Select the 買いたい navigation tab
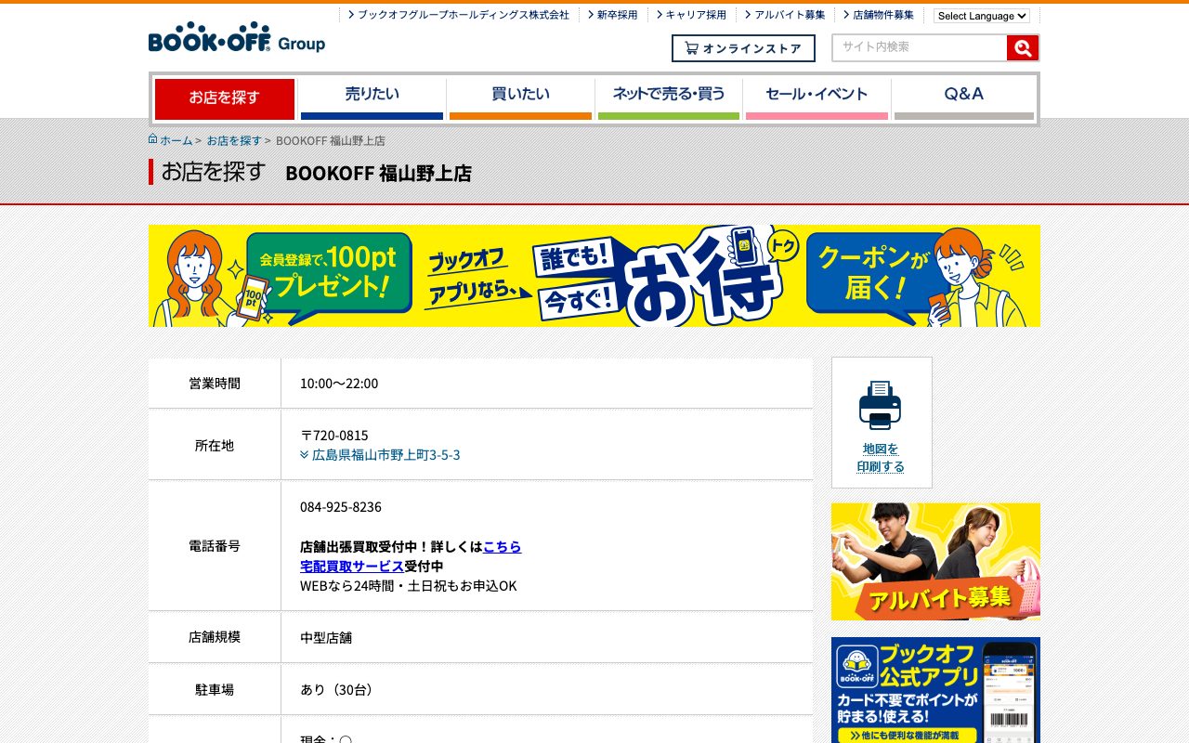The image size is (1189, 743). [x=520, y=98]
